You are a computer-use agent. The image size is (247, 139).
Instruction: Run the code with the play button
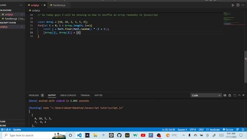(x=233, y=5)
